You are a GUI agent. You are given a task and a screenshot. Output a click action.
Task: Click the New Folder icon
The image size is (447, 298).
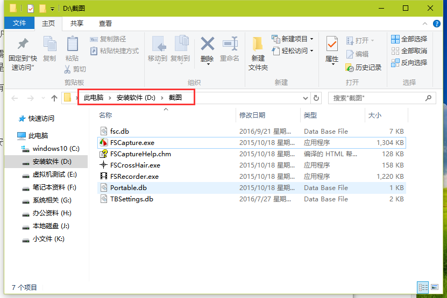258,44
